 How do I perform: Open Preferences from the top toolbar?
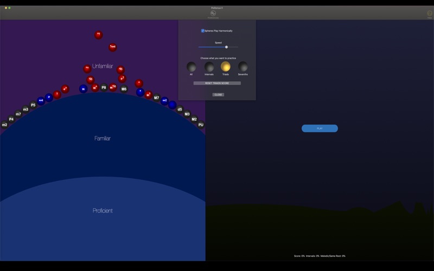coord(213,14)
